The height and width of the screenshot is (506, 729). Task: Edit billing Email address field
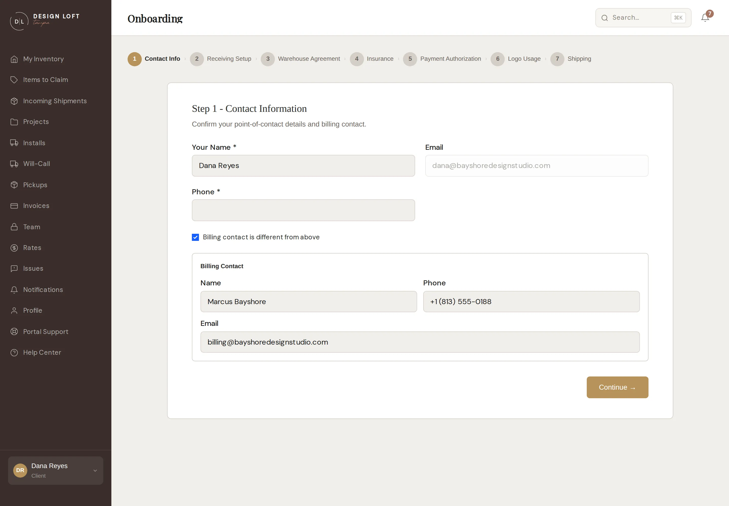[420, 342]
